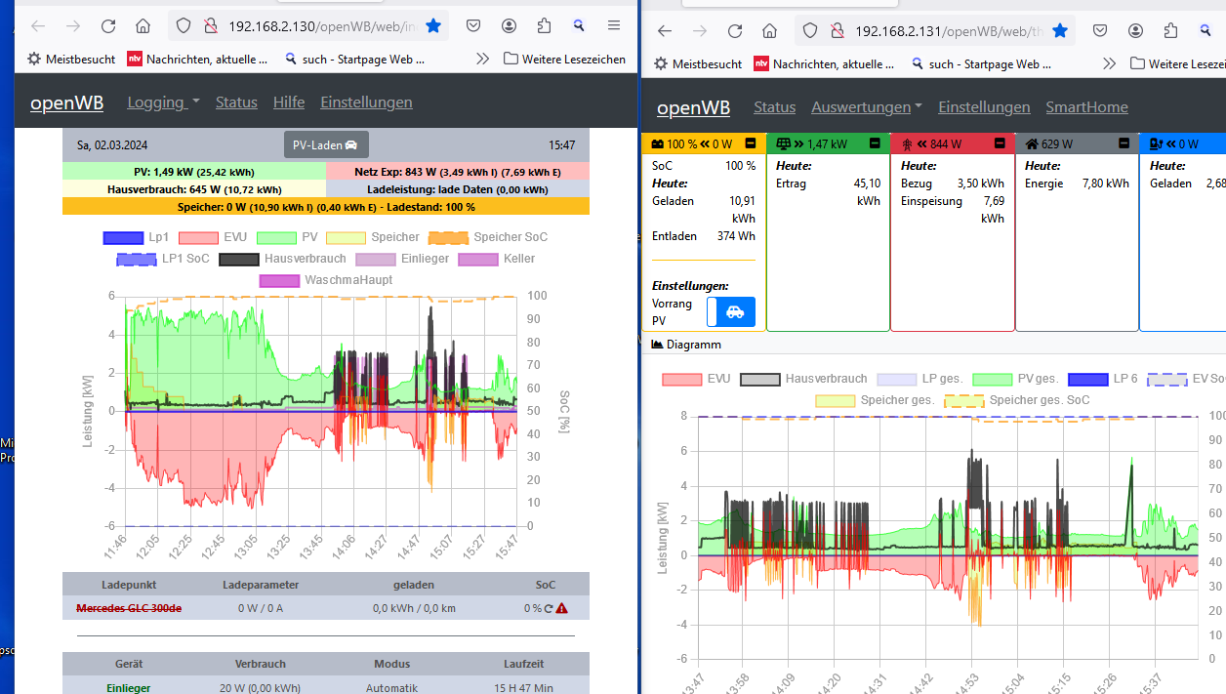The height and width of the screenshot is (694, 1226).
Task: Bookmark the 192.168.2.131 page with star icon
Action: click(1060, 31)
